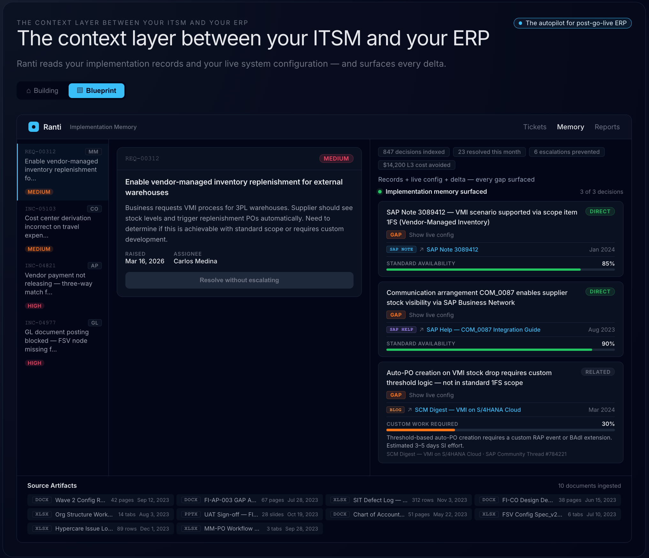The image size is (649, 558).
Task: Click the arrow icon beside SAP Note 3089412
Action: point(421,249)
